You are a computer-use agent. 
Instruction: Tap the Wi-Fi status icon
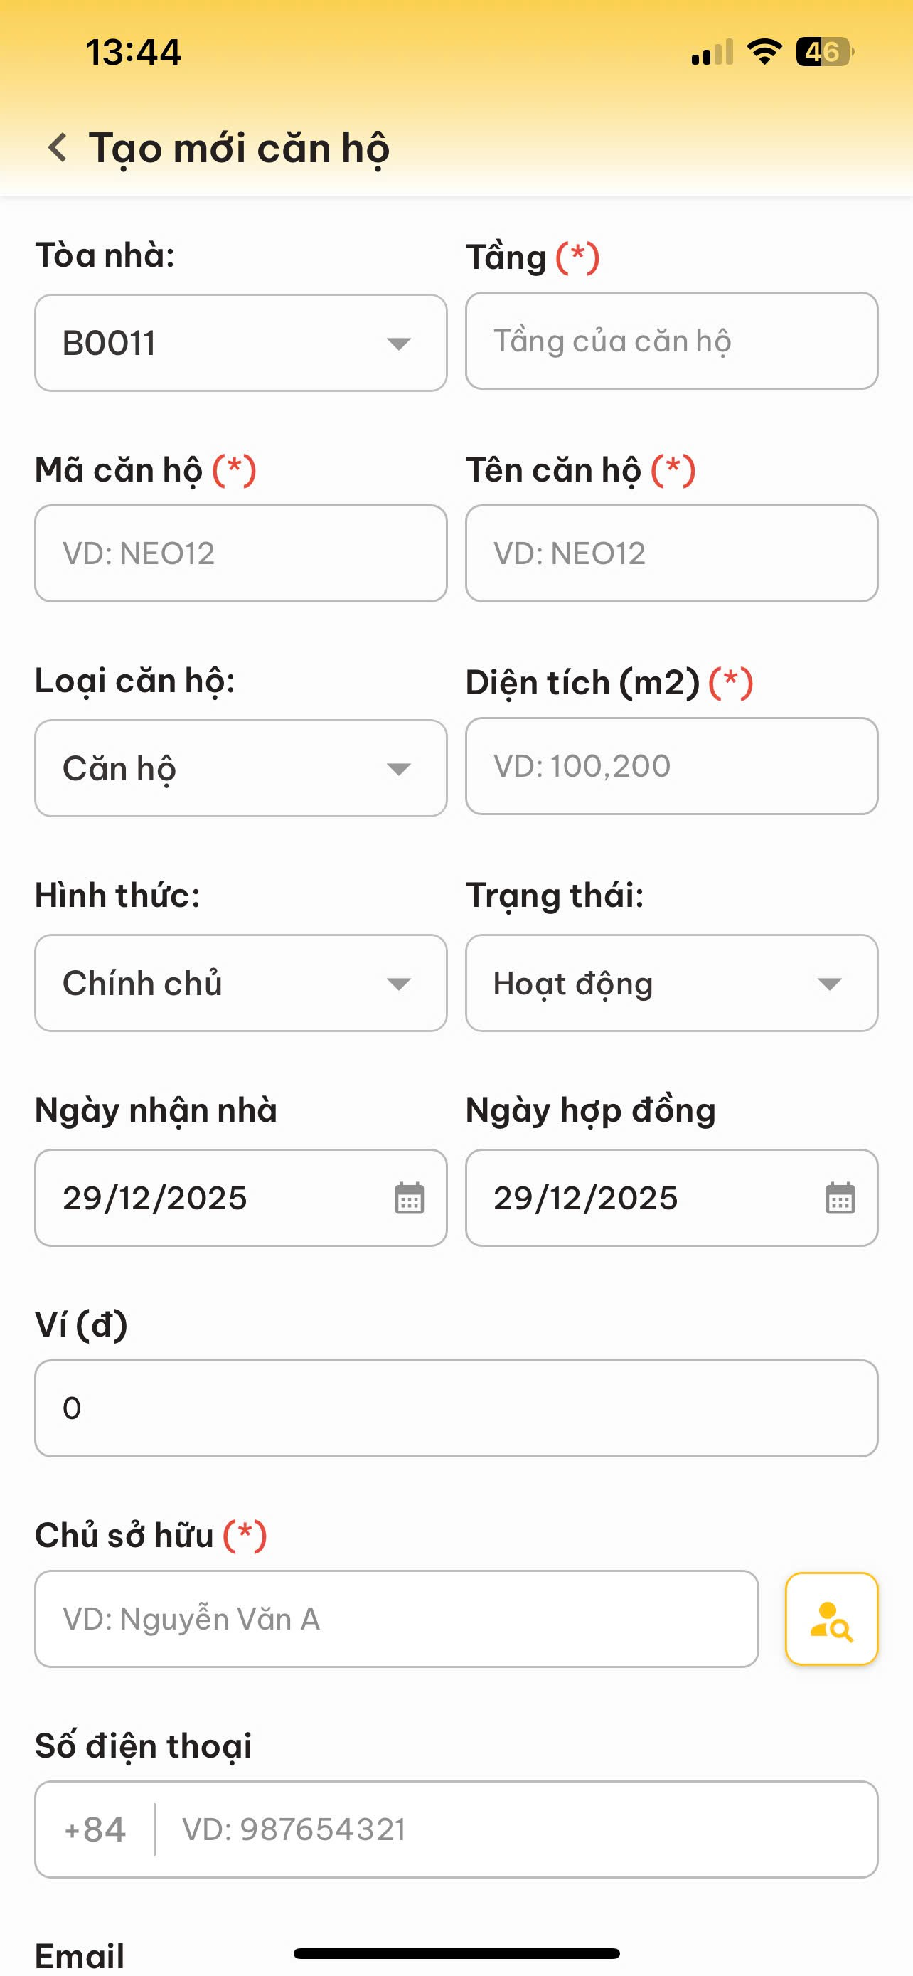pyautogui.click(x=764, y=52)
